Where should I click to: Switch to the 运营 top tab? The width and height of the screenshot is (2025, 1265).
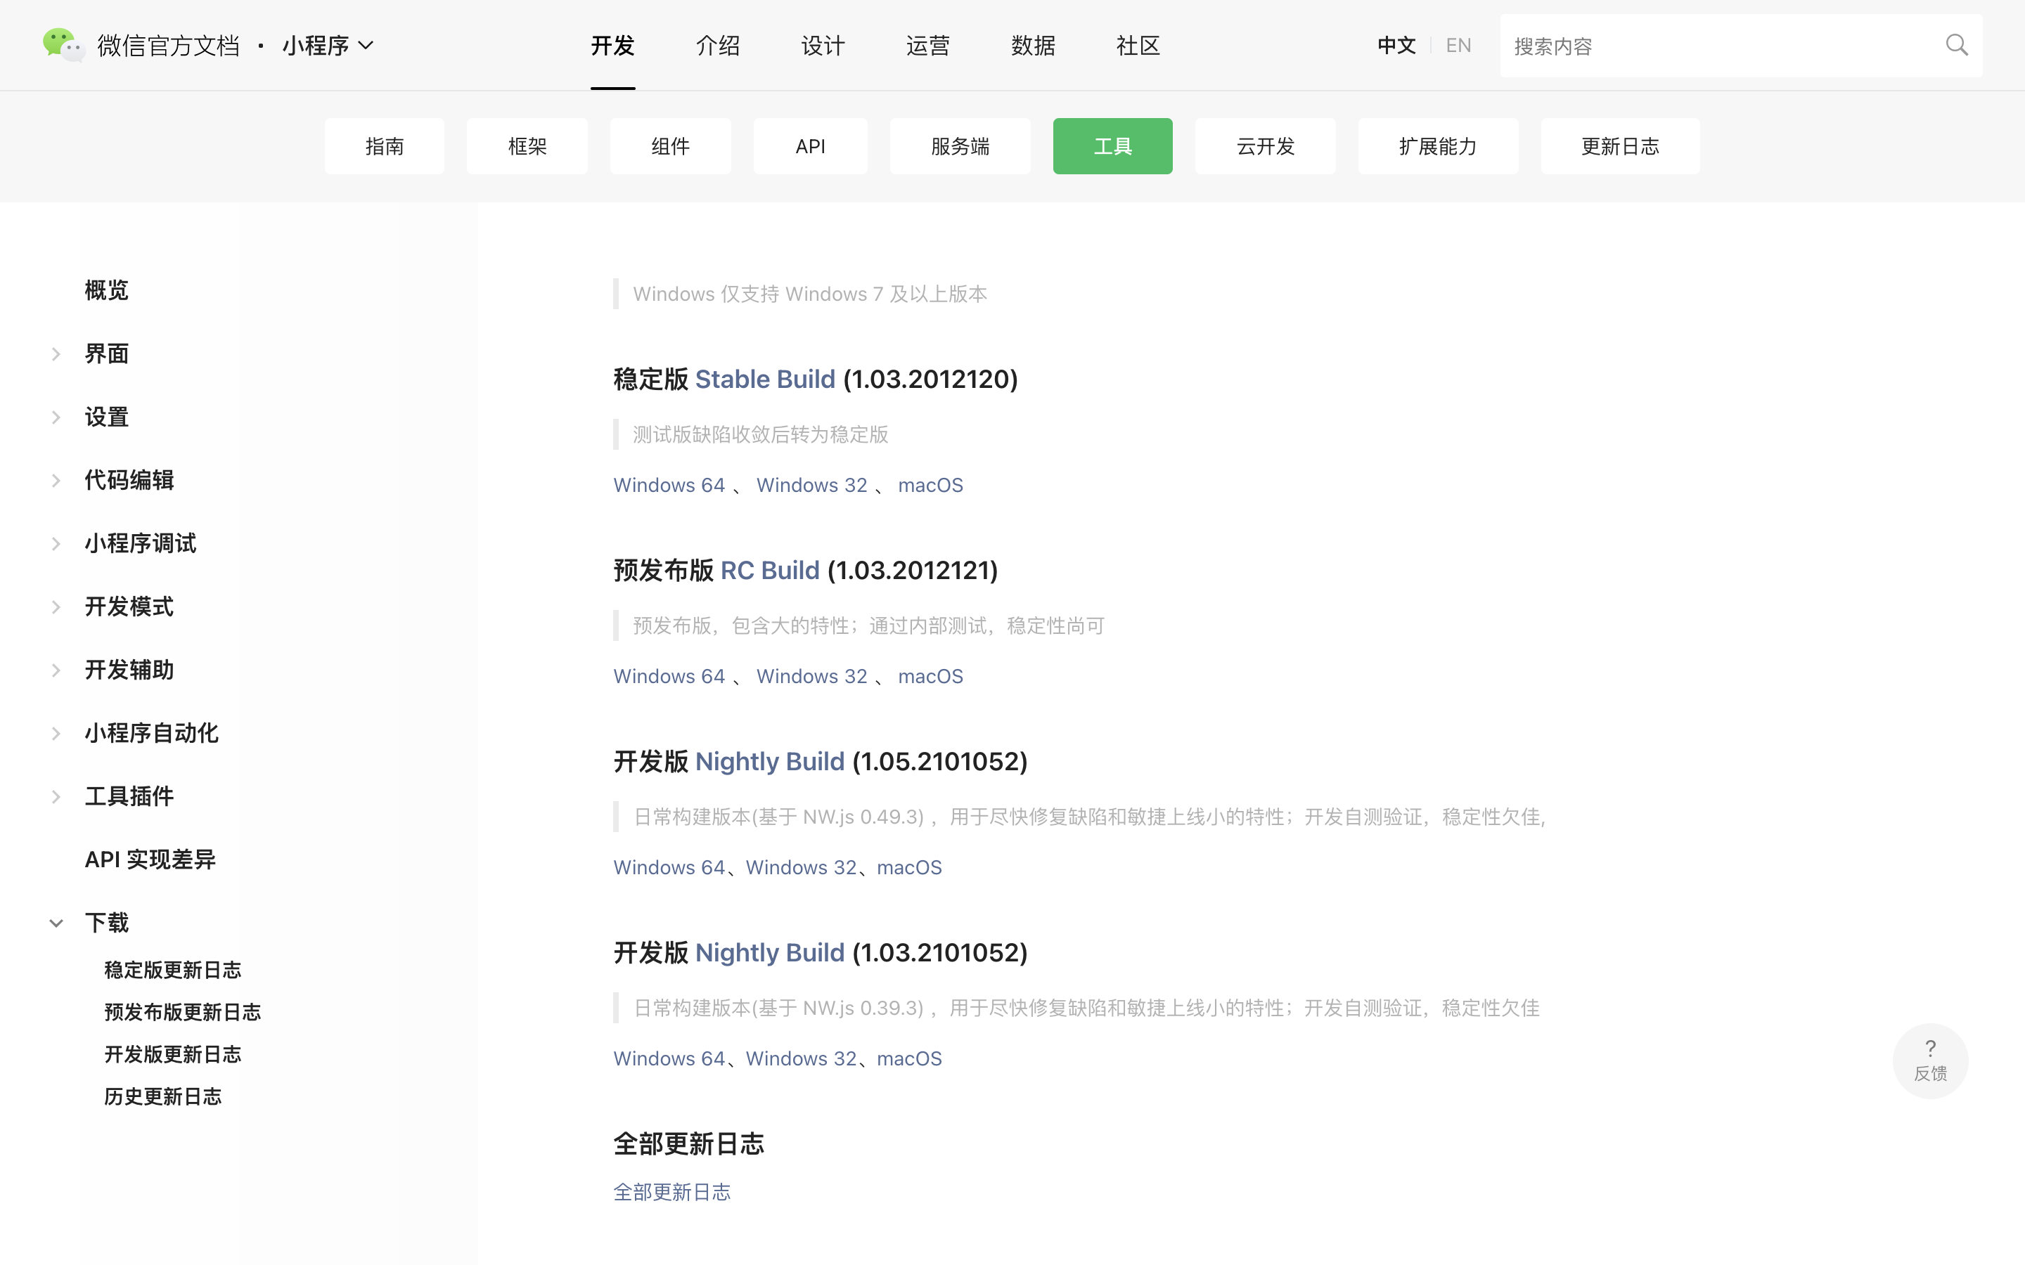click(x=928, y=45)
